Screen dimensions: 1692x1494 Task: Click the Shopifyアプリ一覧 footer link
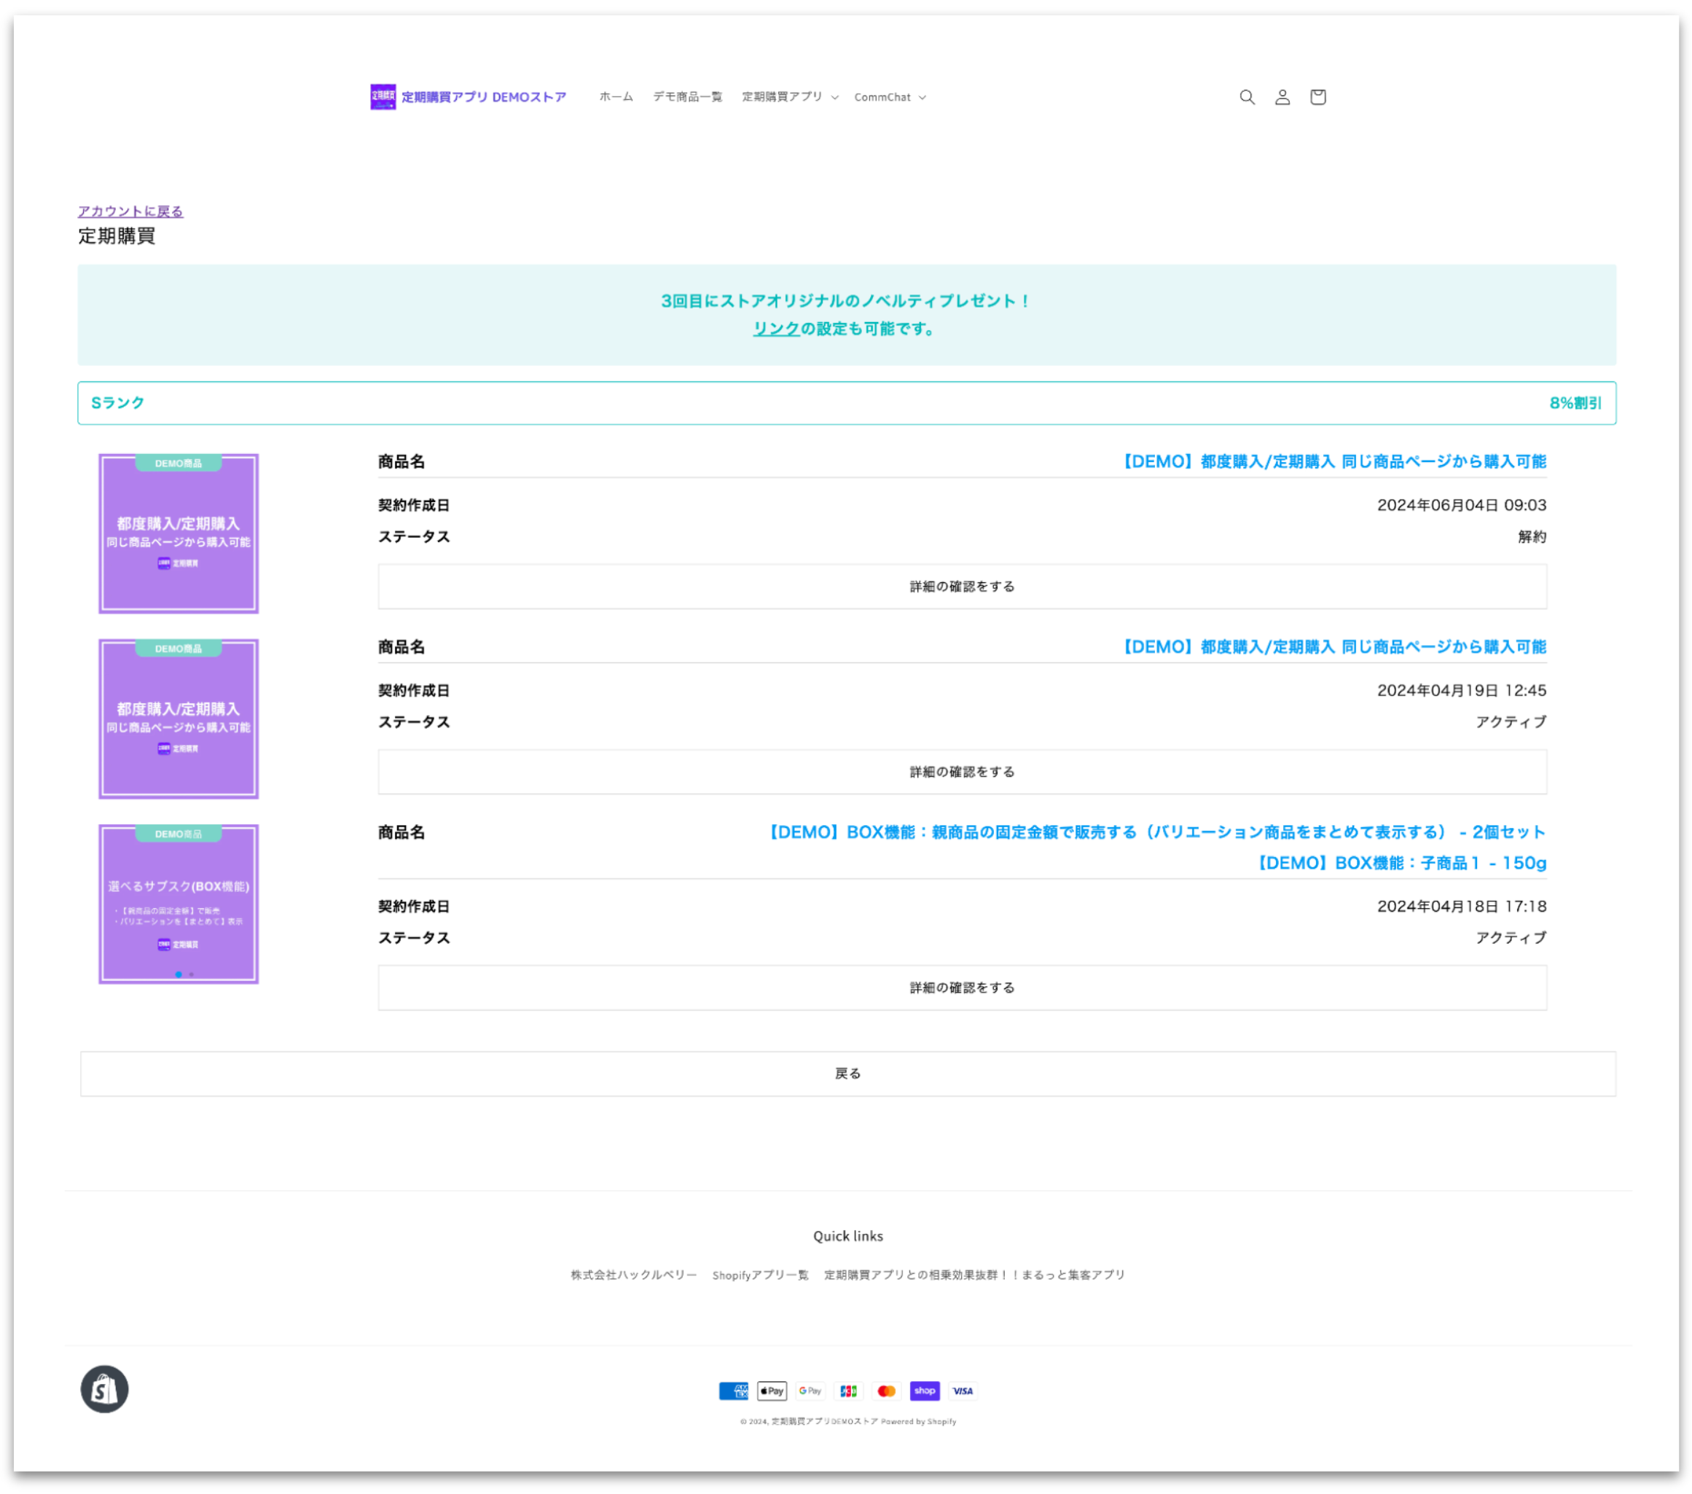(x=760, y=1275)
